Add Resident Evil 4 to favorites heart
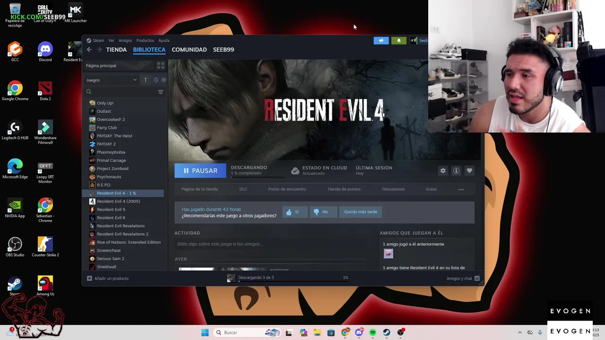 (469, 170)
